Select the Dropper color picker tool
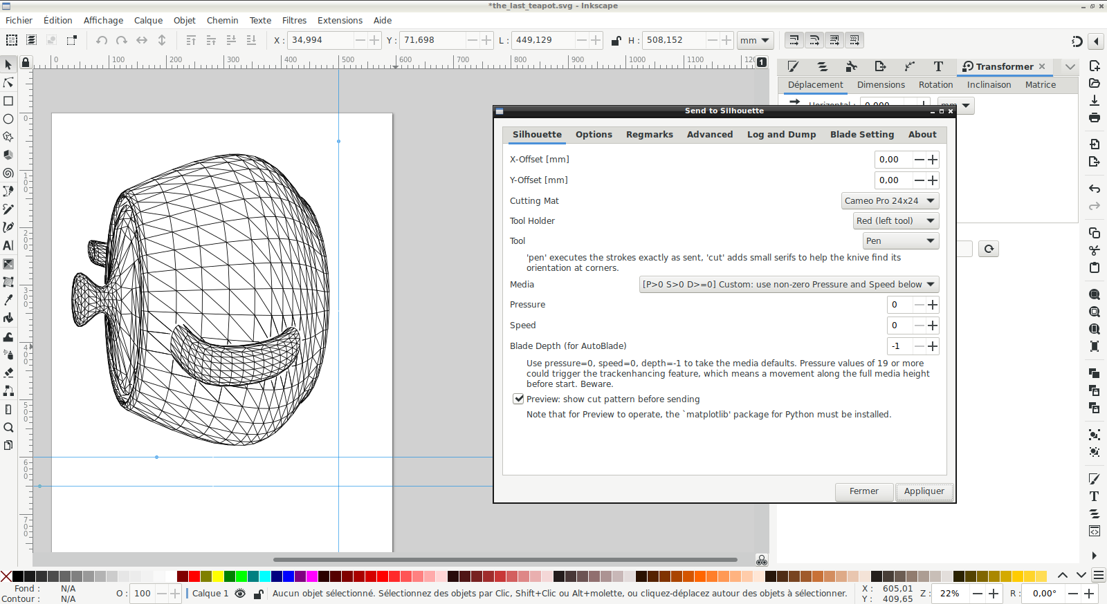The image size is (1107, 604). (8, 300)
